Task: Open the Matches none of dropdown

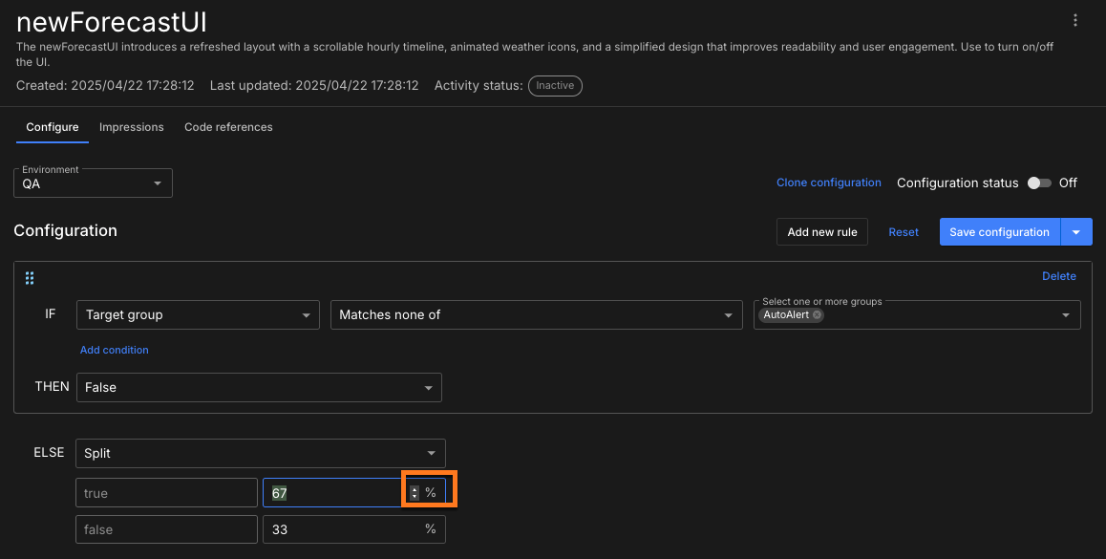Action: point(535,314)
